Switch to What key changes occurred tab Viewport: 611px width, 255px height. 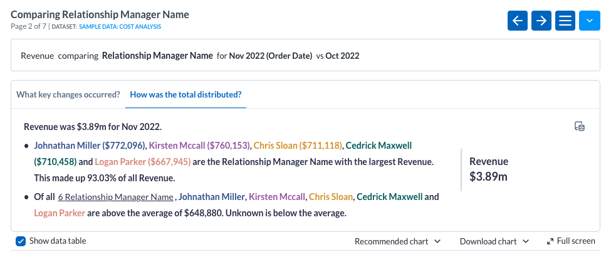point(68,95)
